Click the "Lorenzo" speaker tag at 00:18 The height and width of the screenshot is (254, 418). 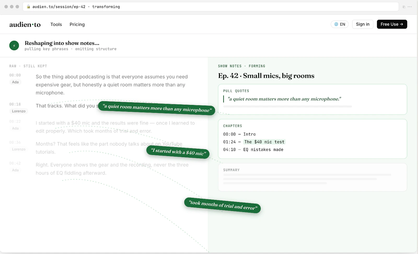click(19, 111)
